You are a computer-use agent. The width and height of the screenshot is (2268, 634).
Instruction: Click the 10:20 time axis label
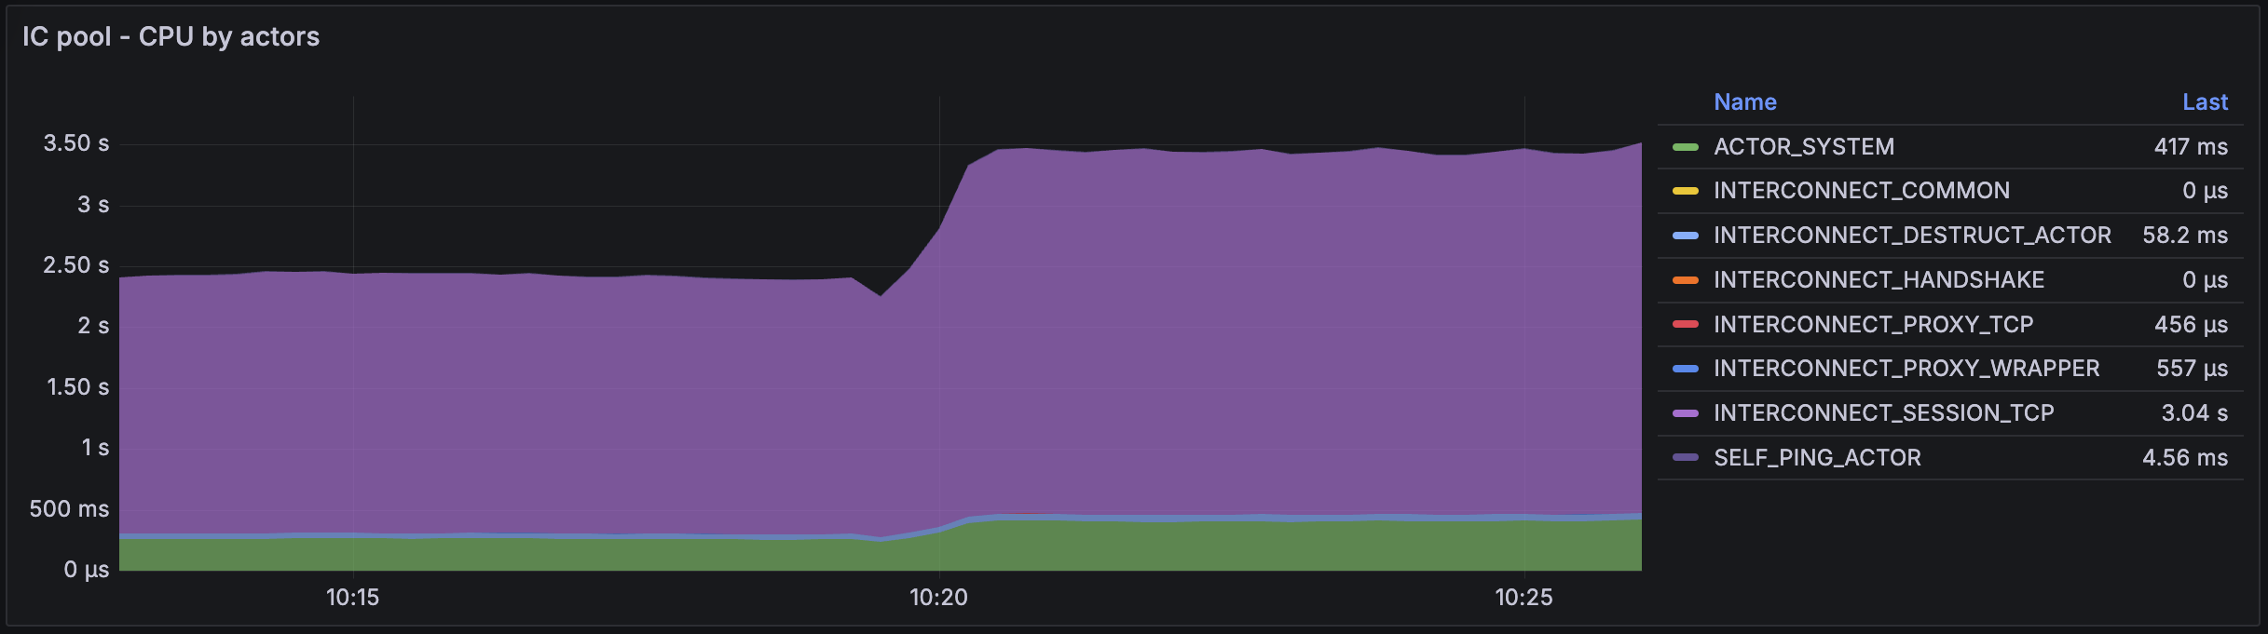938,598
